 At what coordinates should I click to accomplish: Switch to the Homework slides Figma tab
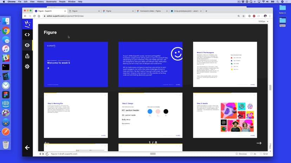151,11
